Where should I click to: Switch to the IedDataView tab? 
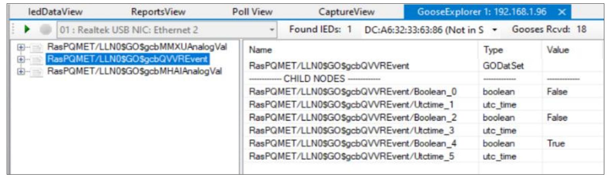click(55, 12)
